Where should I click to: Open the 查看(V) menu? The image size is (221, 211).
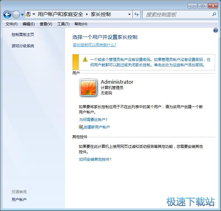coord(46,24)
